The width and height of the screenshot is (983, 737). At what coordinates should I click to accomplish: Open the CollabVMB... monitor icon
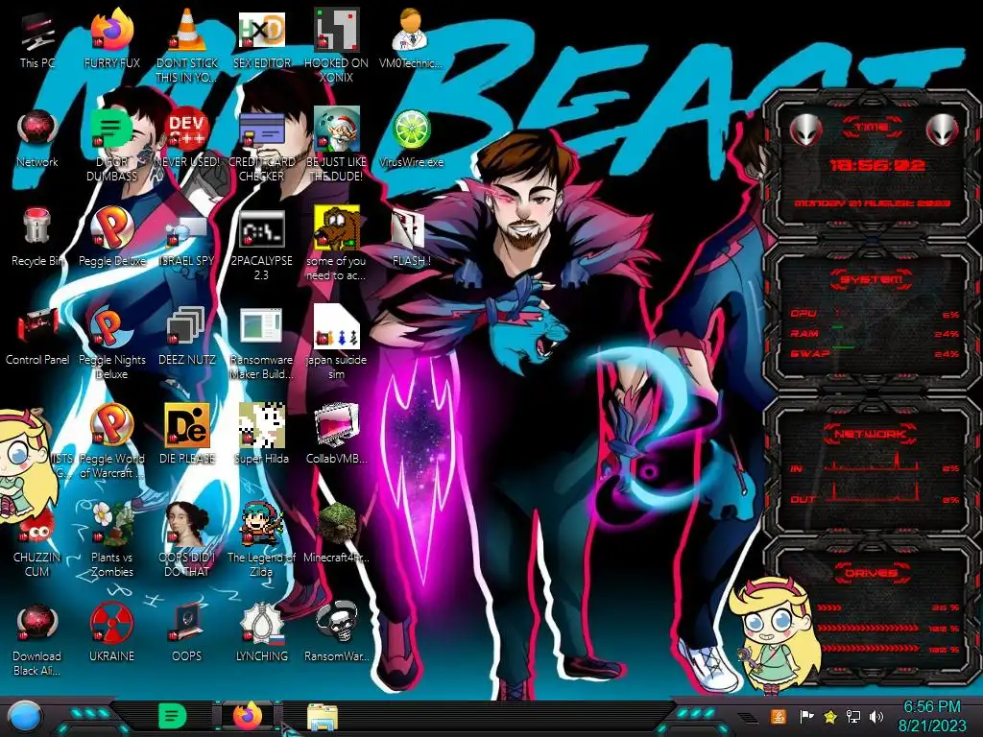tap(336, 435)
